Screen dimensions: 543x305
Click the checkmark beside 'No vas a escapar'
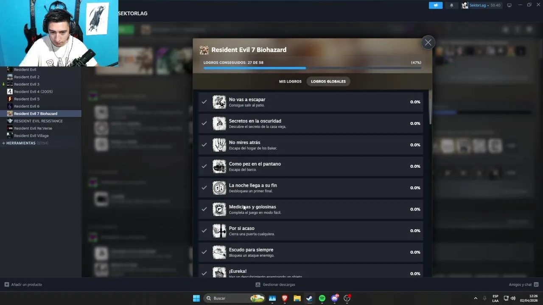pyautogui.click(x=204, y=102)
